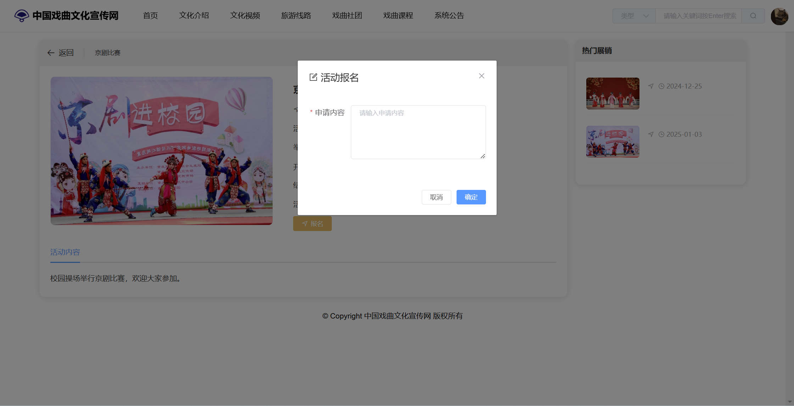The width and height of the screenshot is (794, 406).
Task: Click the search magnifier icon
Action: point(753,16)
